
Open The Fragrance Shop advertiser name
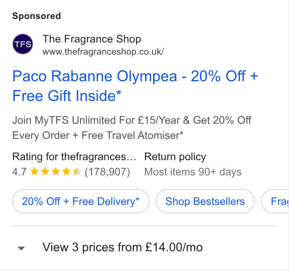tap(92, 39)
